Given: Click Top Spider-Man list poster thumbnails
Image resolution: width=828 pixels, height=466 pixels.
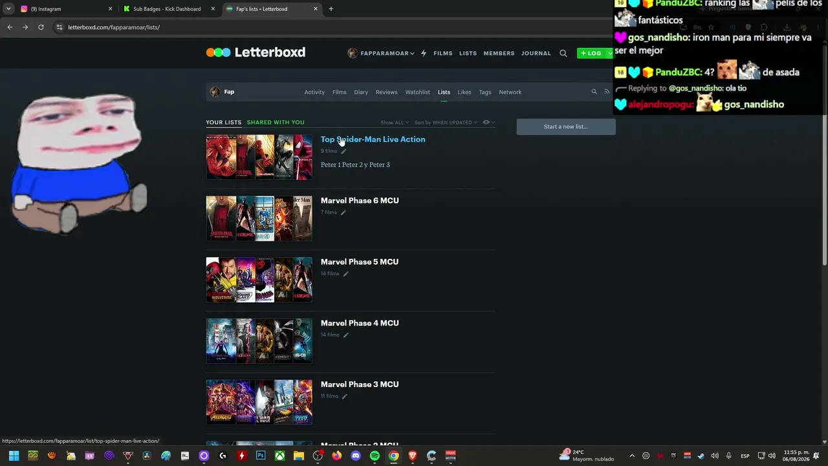Looking at the screenshot, I should [259, 157].
